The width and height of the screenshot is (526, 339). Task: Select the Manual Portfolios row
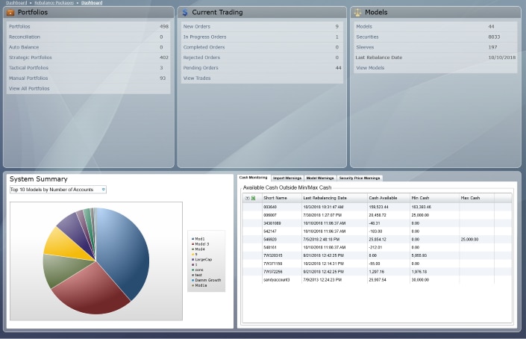click(x=89, y=78)
